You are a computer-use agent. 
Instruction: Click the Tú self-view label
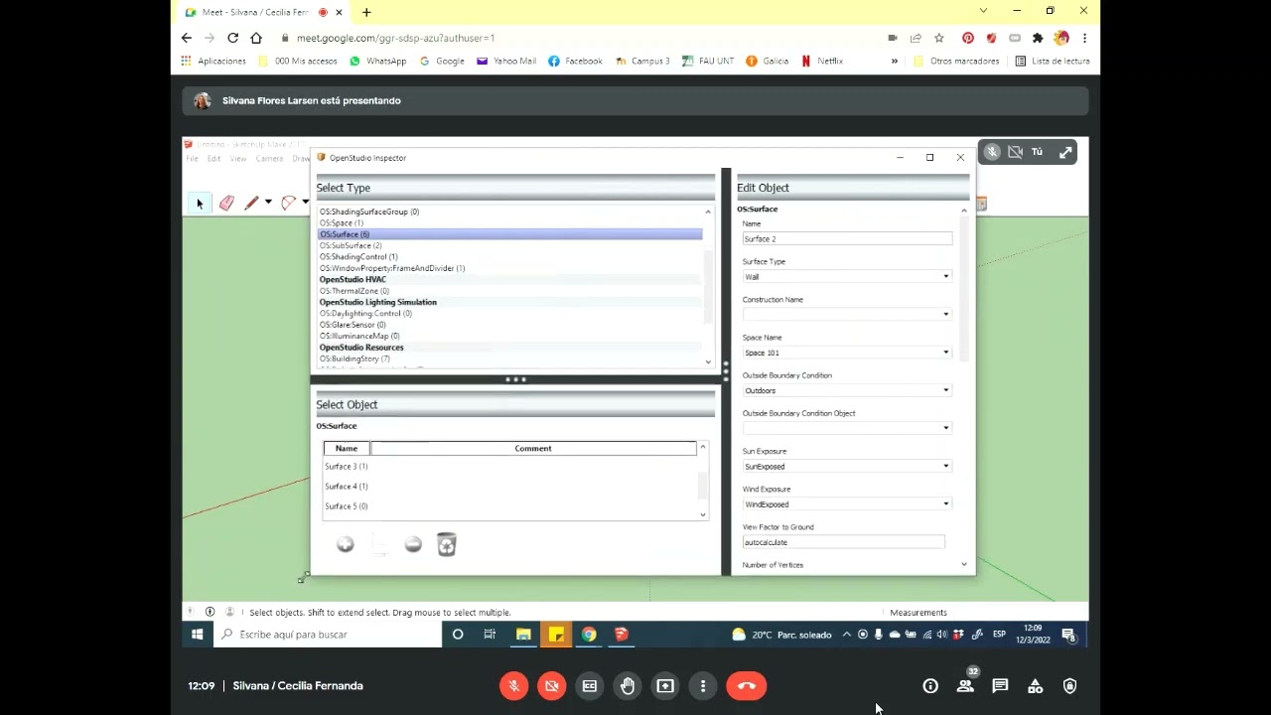[1037, 152]
